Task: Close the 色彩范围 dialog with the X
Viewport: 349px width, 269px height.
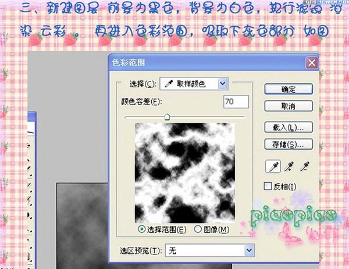Action: [x=312, y=63]
